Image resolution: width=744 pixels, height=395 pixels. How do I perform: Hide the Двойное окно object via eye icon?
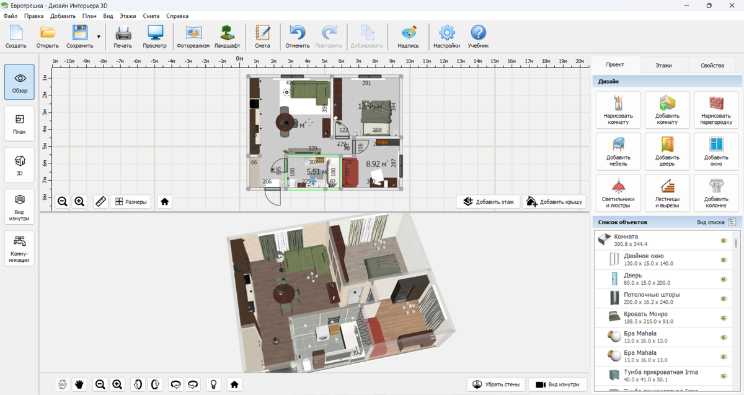point(723,259)
